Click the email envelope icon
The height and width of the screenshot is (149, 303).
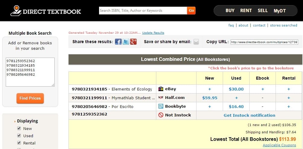196,42
